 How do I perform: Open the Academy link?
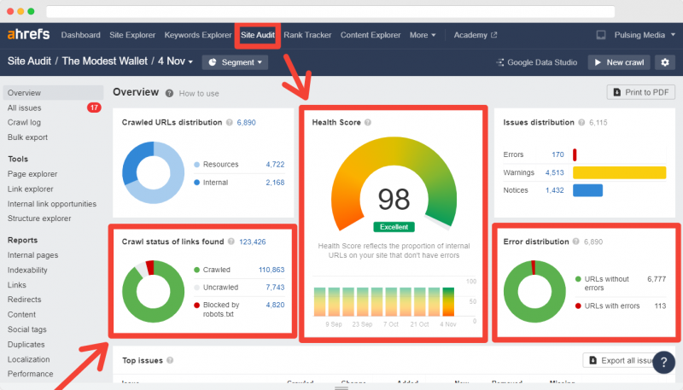[x=470, y=35]
